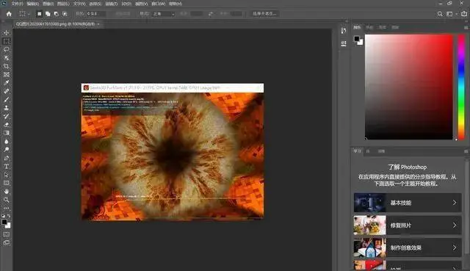The width and height of the screenshot is (470, 271).
Task: Select the Quick Selection tool
Action: 7,57
